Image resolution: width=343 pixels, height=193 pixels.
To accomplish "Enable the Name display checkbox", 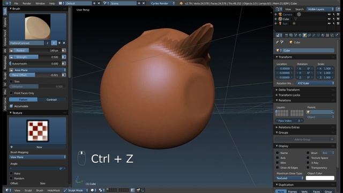I will tap(278, 153).
